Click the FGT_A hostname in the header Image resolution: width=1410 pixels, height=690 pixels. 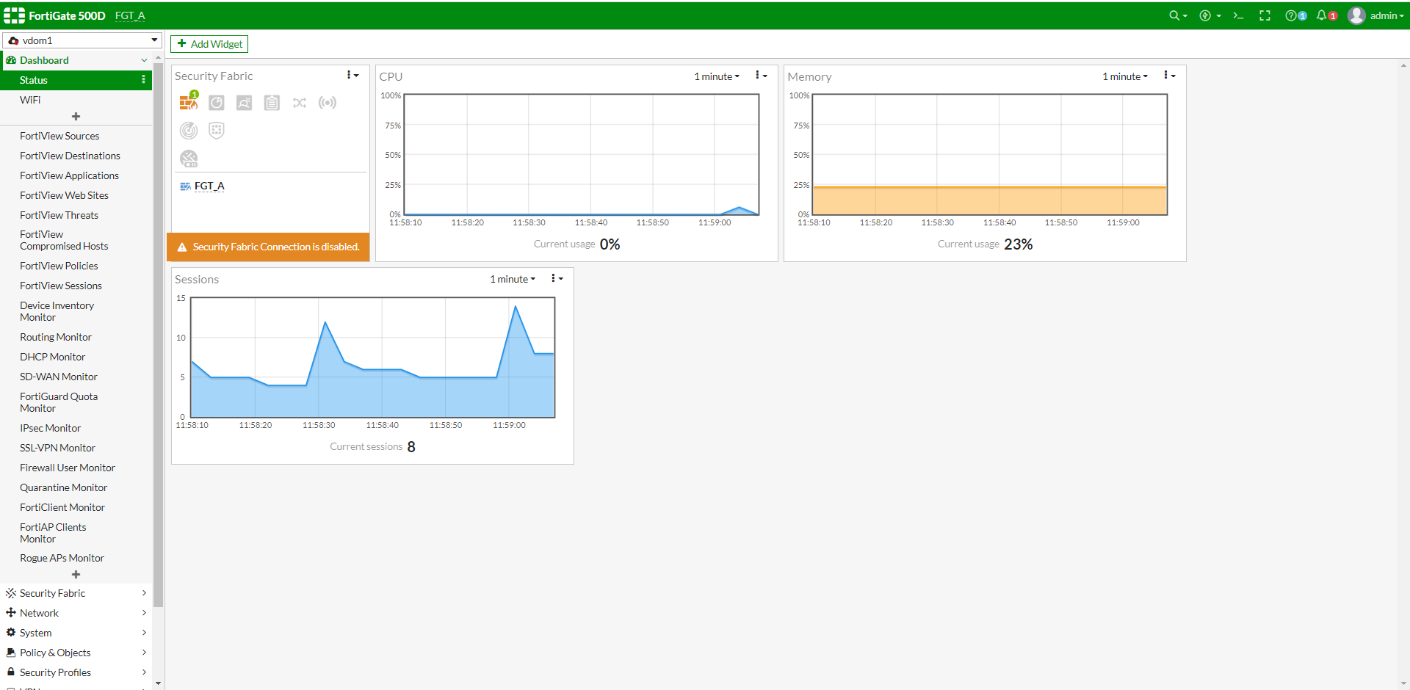tap(130, 15)
